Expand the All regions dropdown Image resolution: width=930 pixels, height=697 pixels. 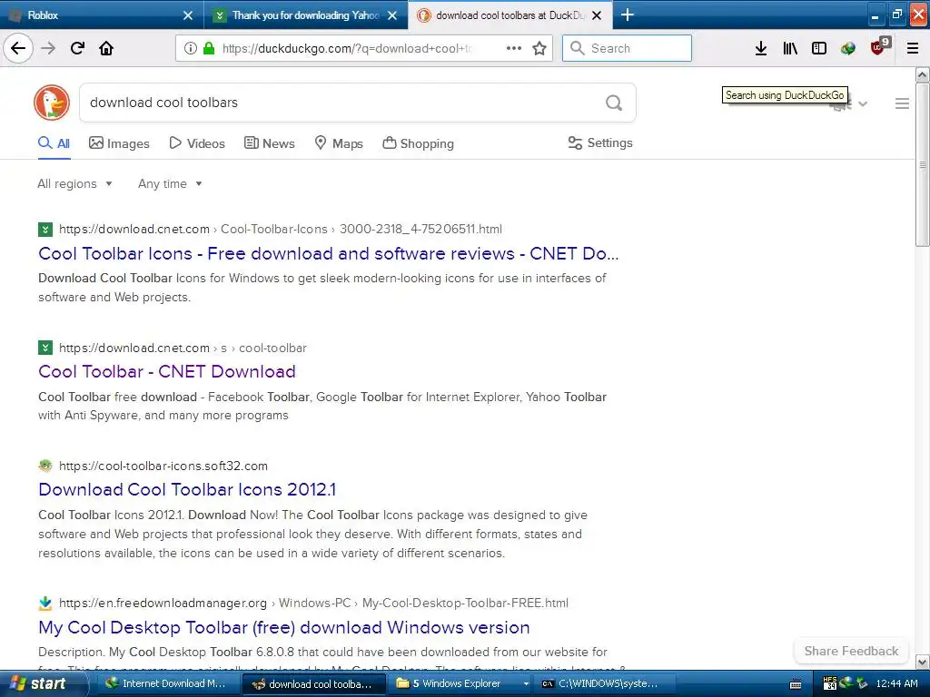pos(74,183)
